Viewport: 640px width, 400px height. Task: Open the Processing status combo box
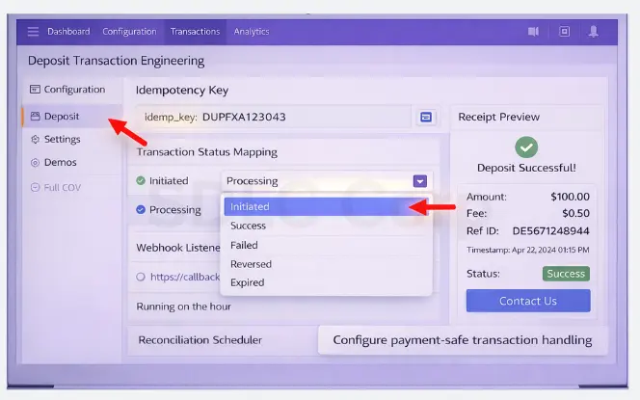pos(327,181)
